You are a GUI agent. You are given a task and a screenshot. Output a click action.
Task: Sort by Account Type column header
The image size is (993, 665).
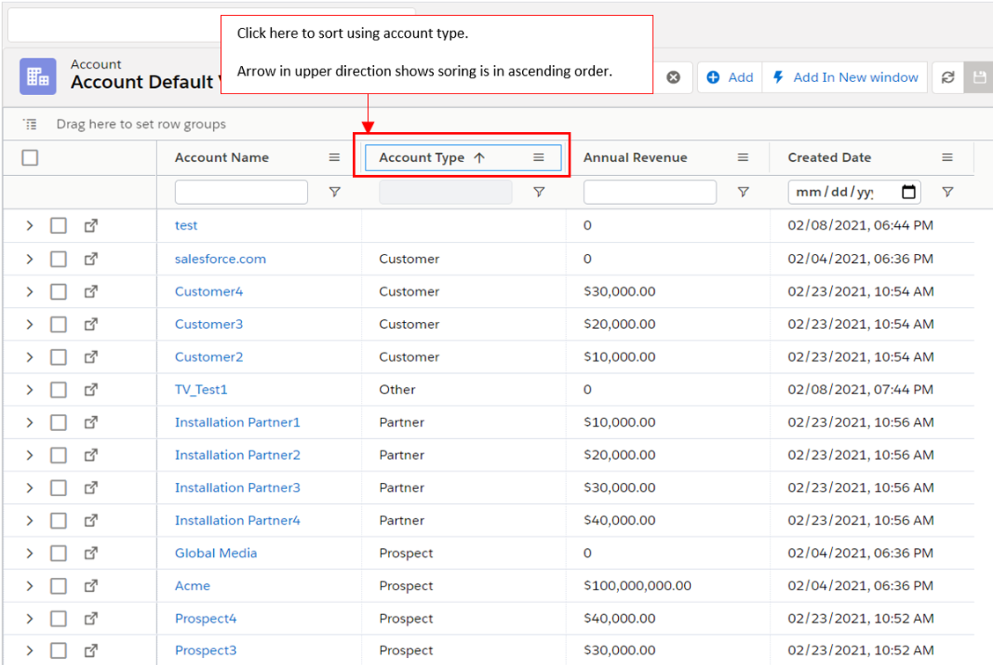(x=422, y=157)
